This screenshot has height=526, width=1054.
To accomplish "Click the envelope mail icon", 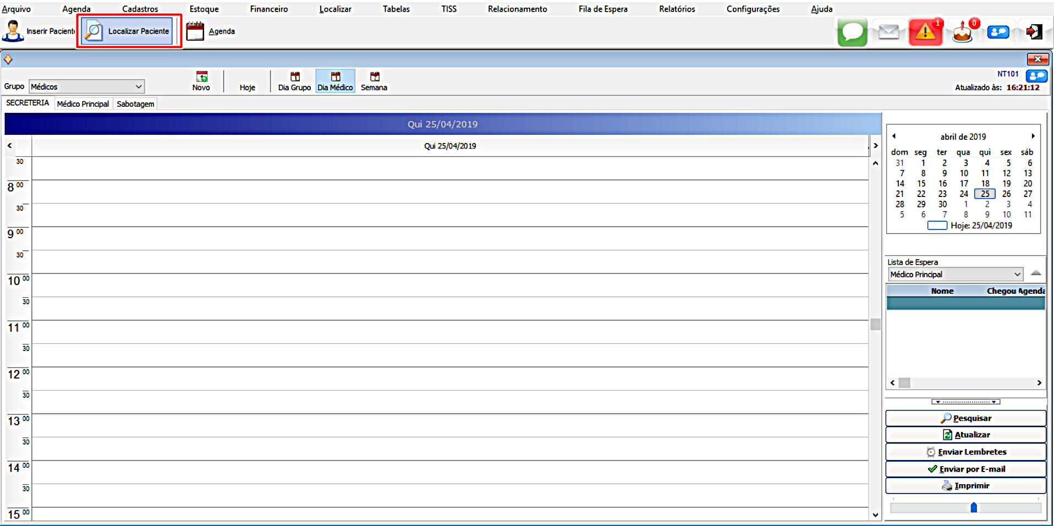I will (x=888, y=32).
